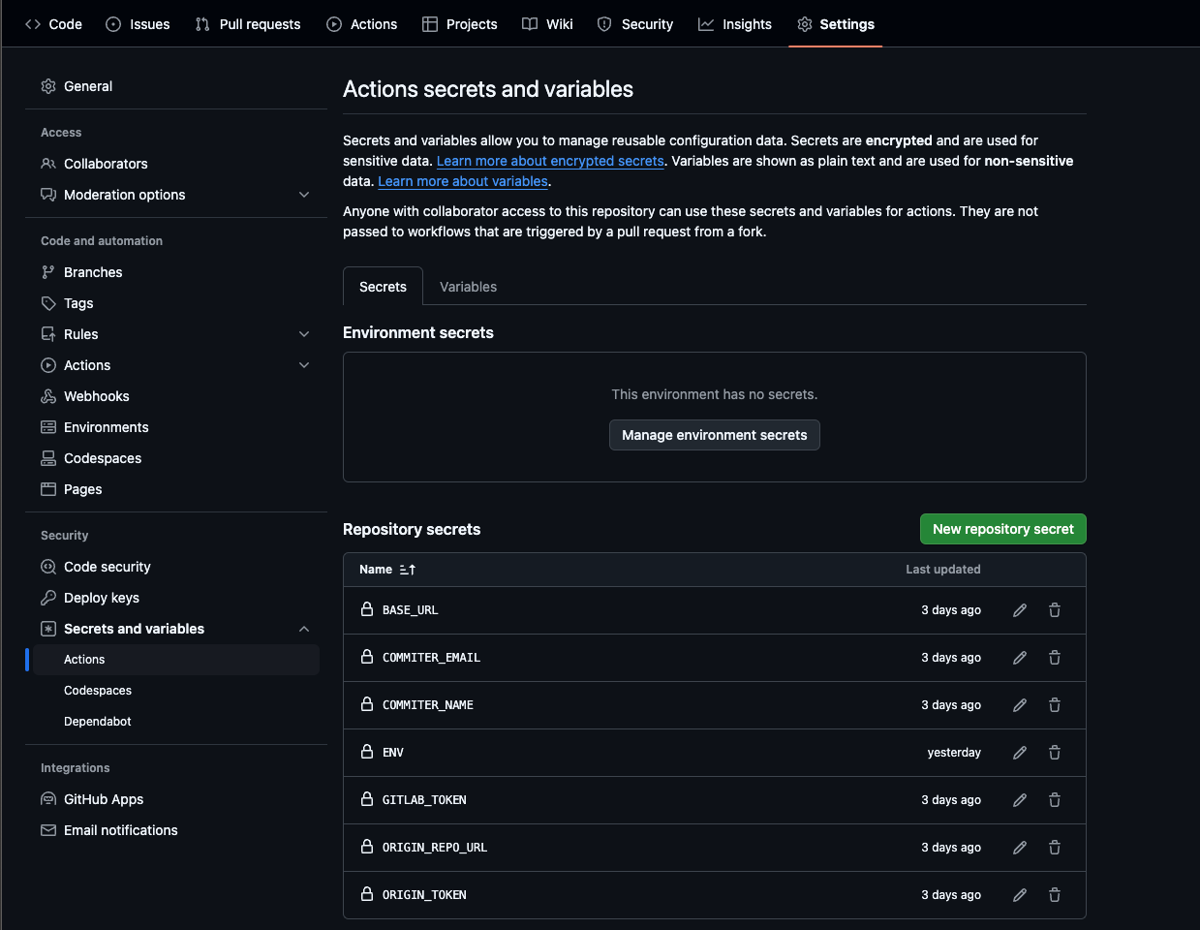Click the ORIGIN_REPO_URL secret name
This screenshot has width=1200, height=930.
tap(435, 848)
